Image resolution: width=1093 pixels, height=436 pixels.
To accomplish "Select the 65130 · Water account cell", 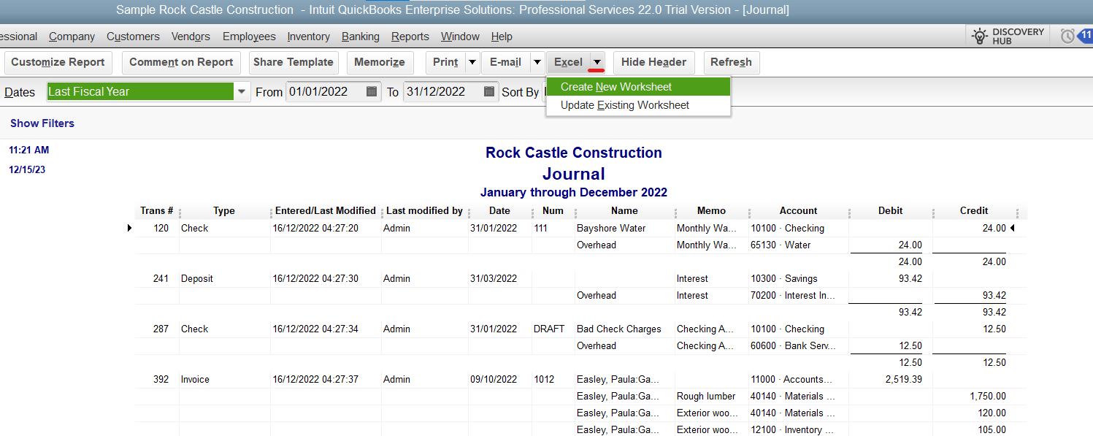I will coord(781,245).
